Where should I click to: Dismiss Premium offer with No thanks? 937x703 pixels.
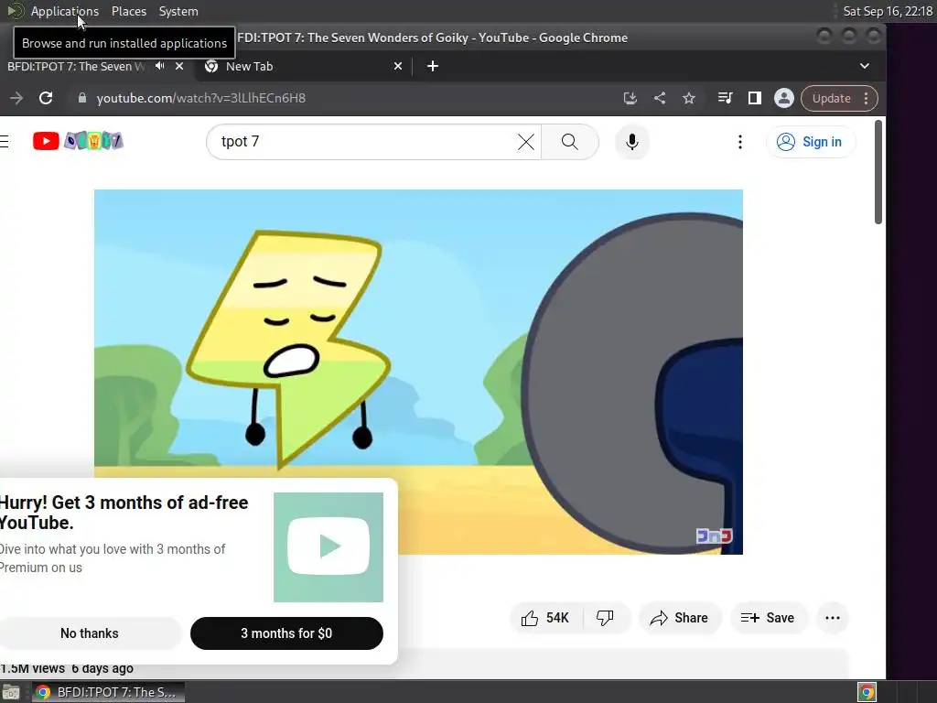click(90, 633)
